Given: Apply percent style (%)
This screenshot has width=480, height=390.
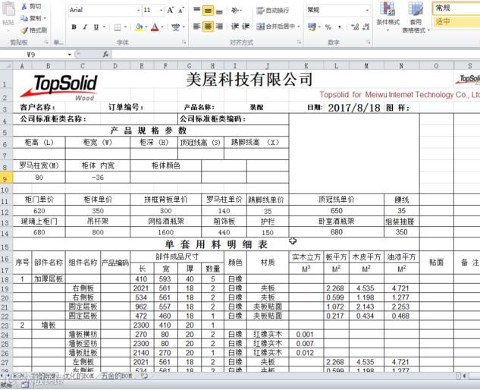Looking at the screenshot, I should tap(328, 27).
